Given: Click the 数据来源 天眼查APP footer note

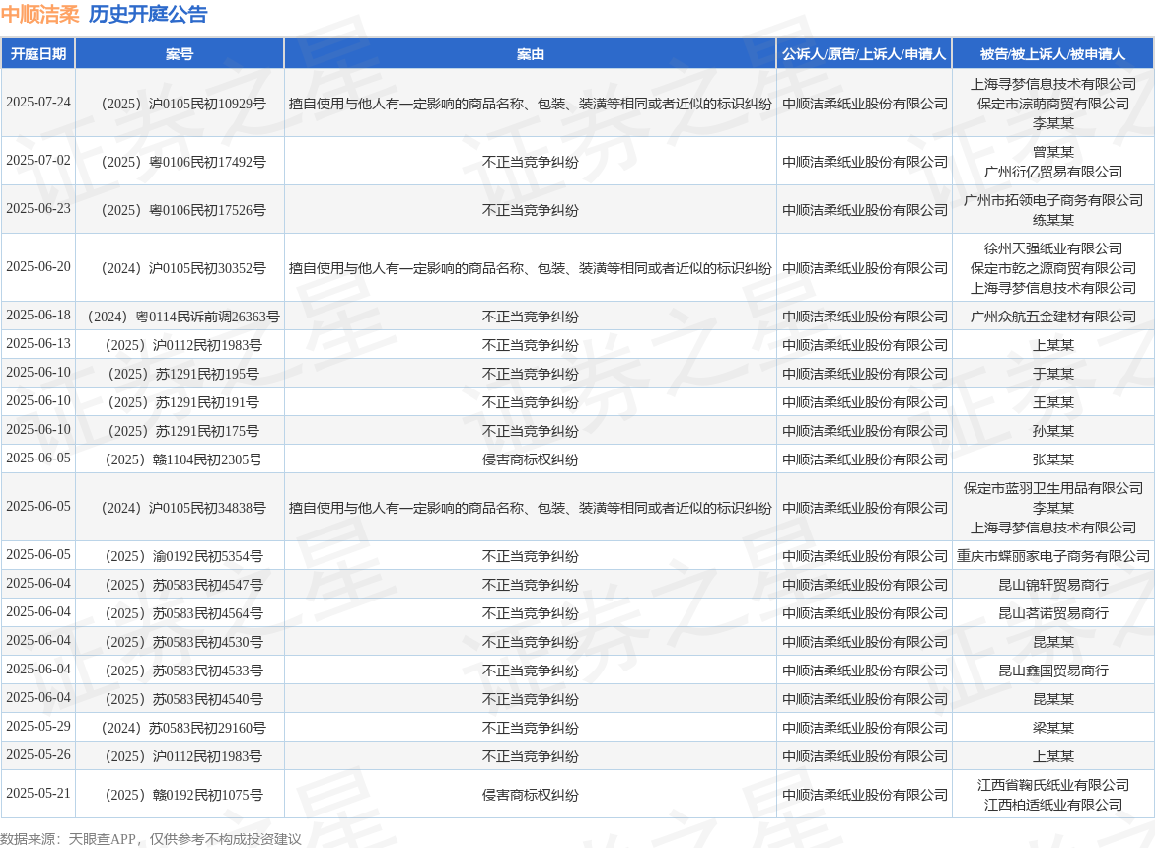Looking at the screenshot, I should click(x=151, y=839).
